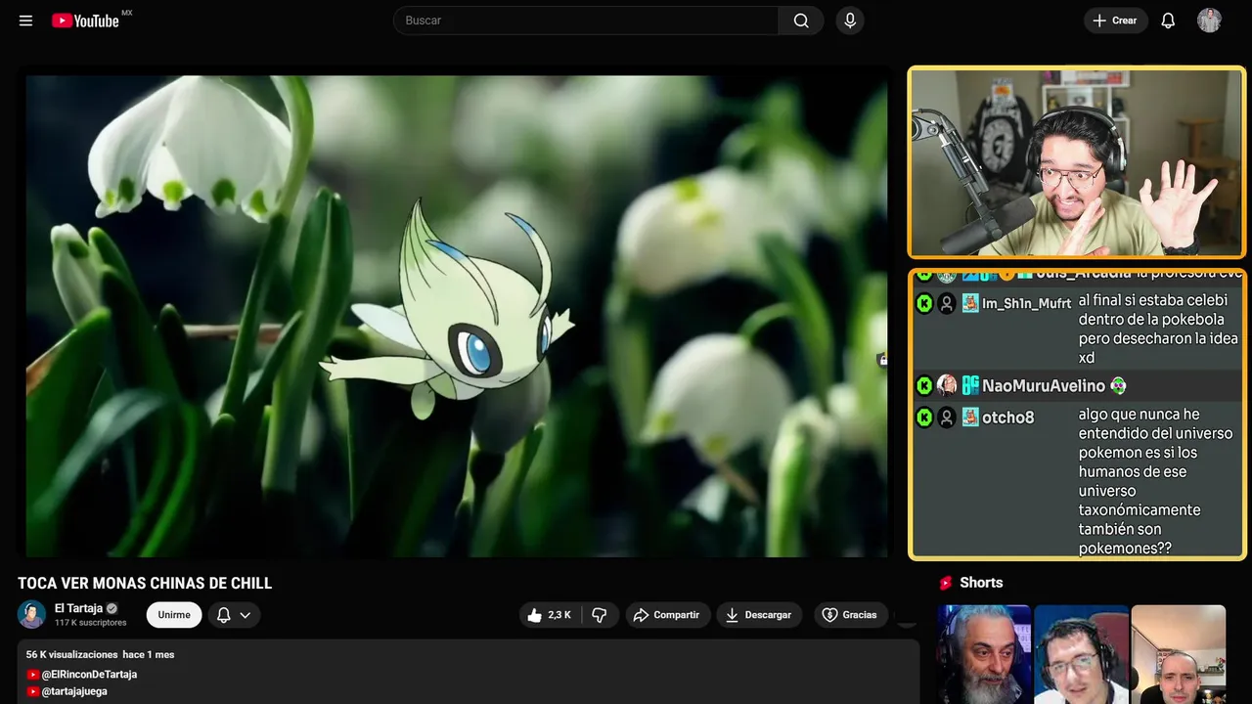Open the @ElRinconDeTartaja channel link
This screenshot has width=1252, height=704.
(x=89, y=675)
